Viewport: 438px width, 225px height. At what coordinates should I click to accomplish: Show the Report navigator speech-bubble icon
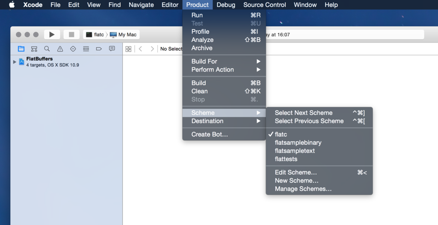pyautogui.click(x=112, y=49)
